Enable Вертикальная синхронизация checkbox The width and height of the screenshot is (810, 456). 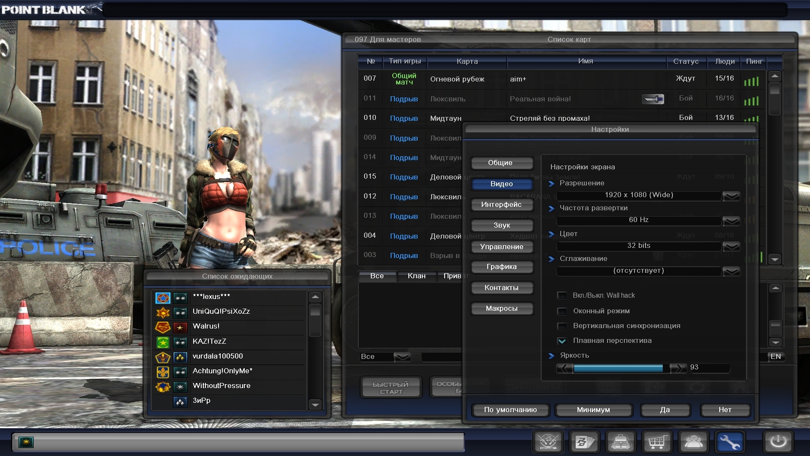(x=562, y=326)
